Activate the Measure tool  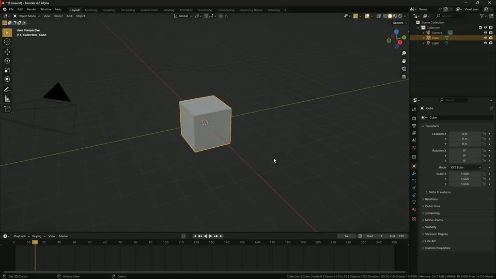[x=7, y=99]
